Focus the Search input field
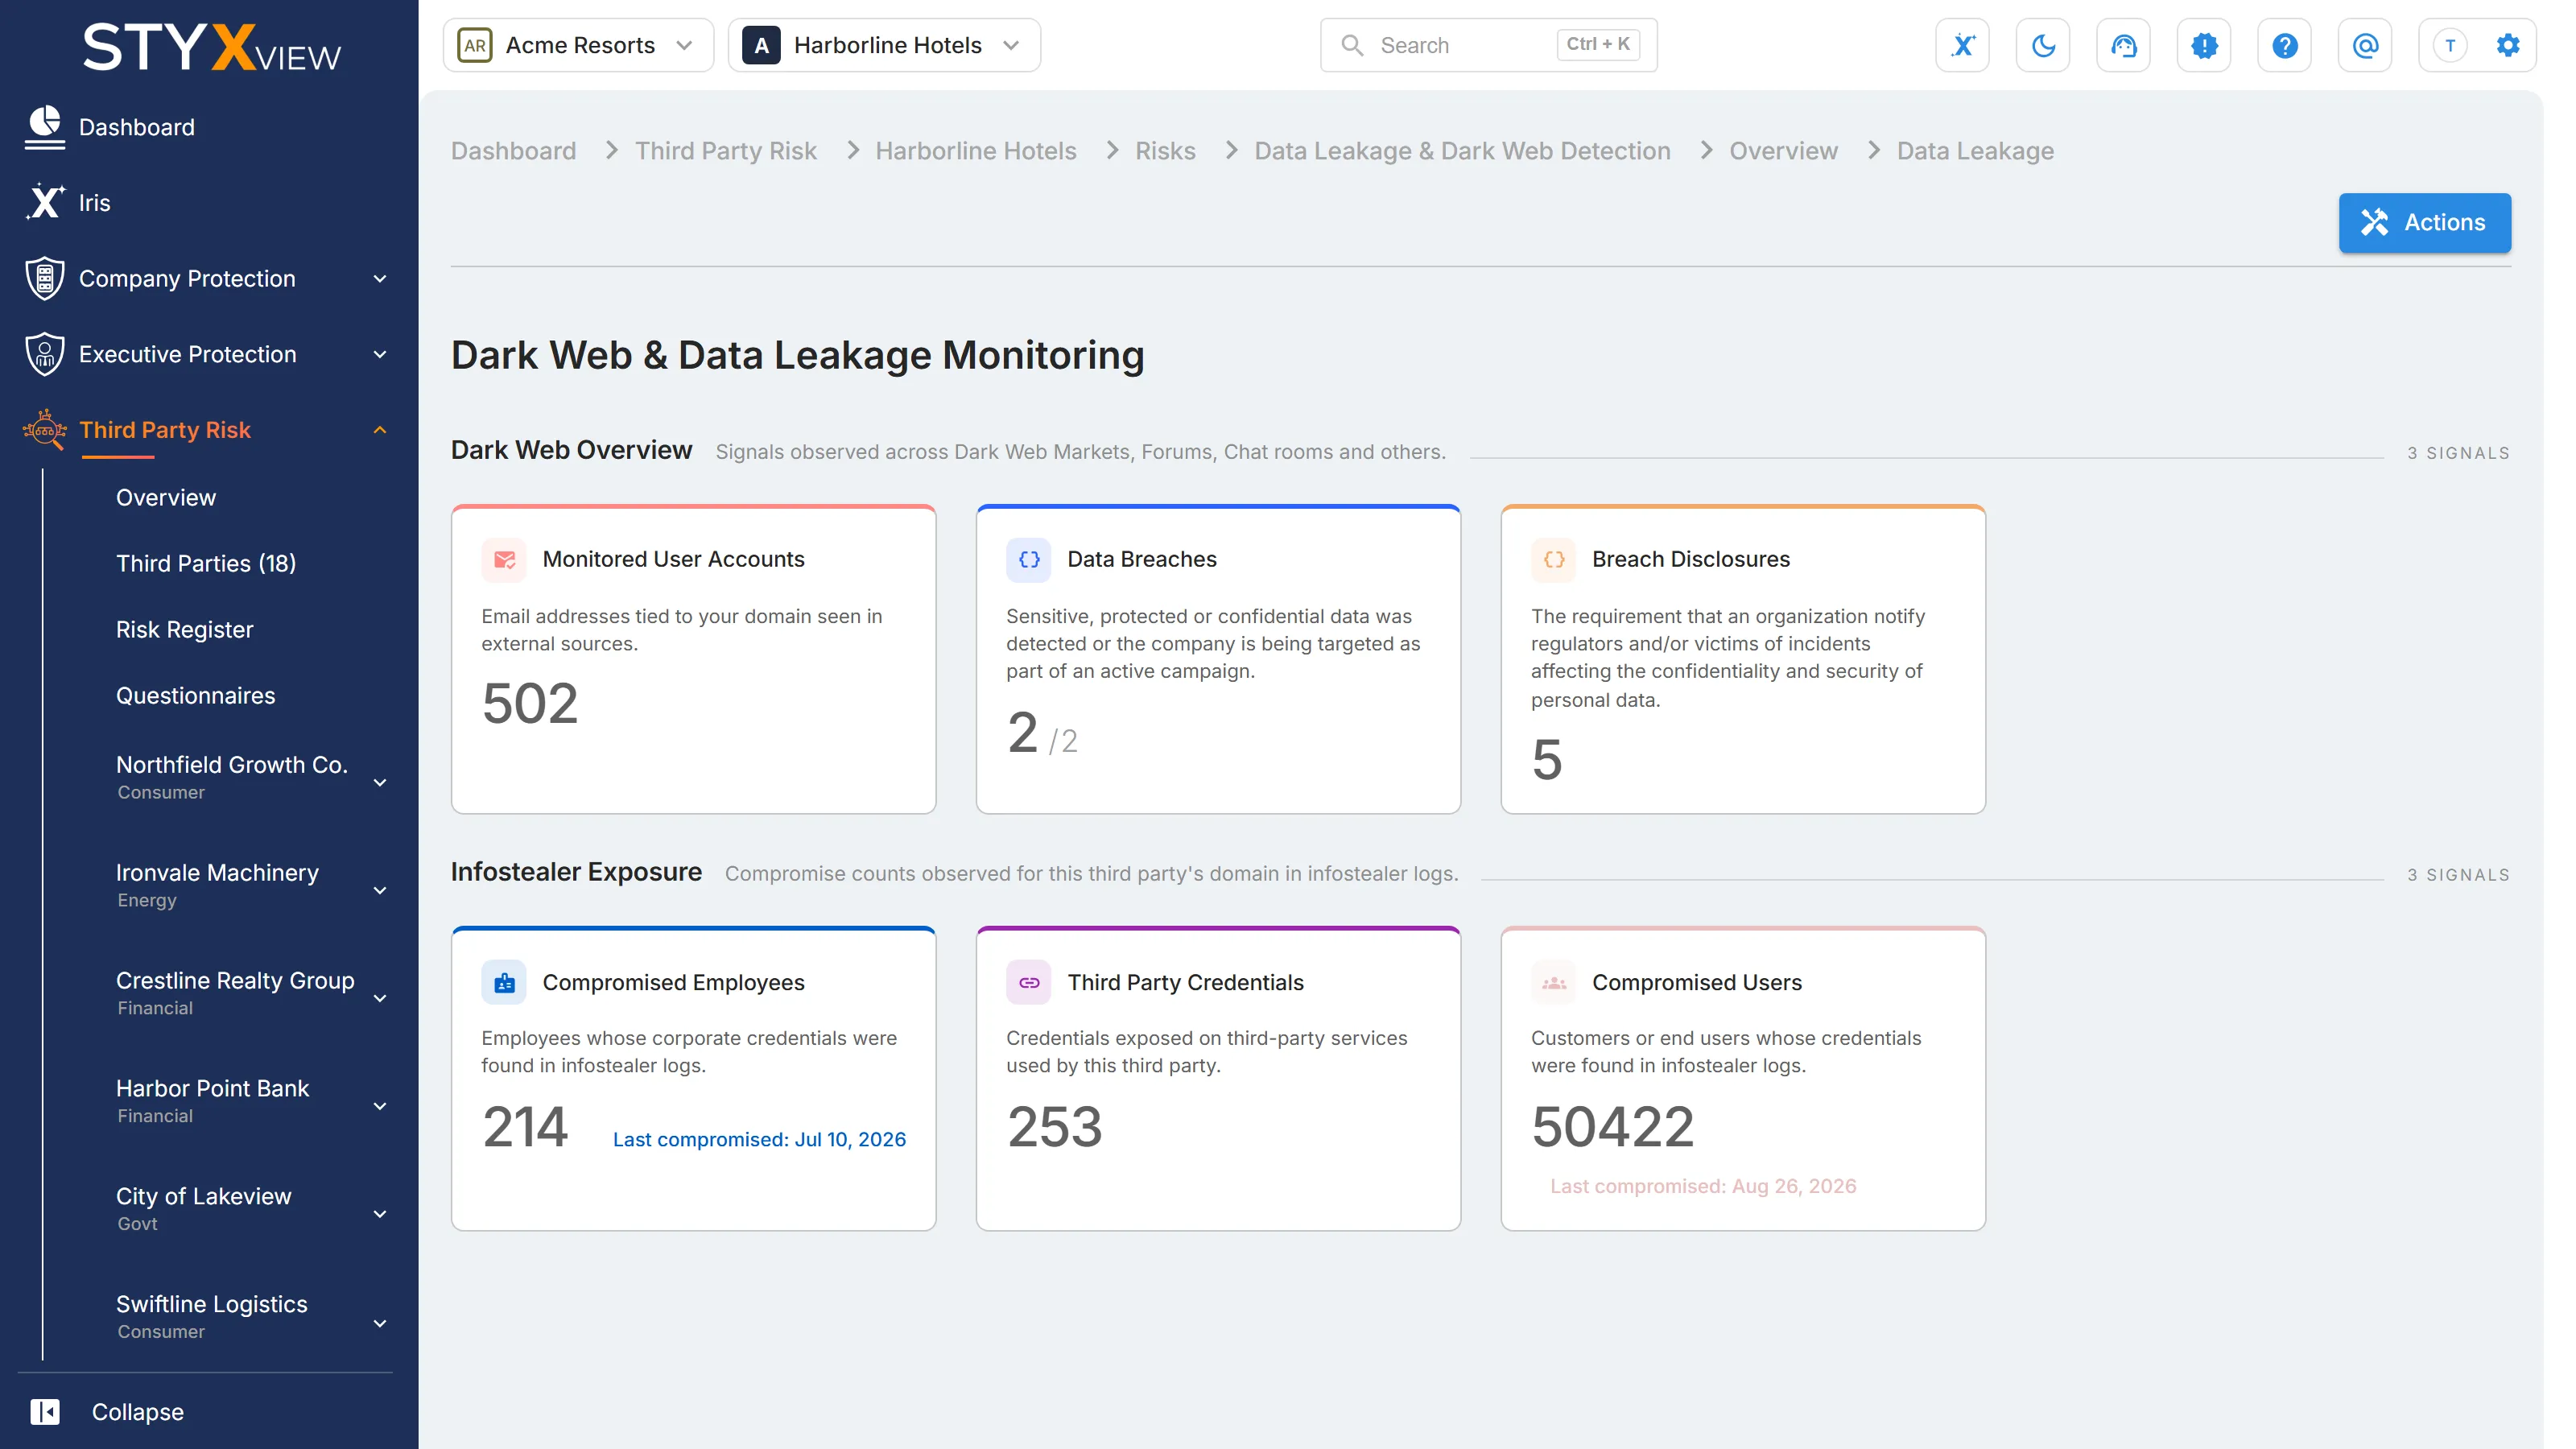Viewport: 2576px width, 1449px height. (x=1488, y=45)
